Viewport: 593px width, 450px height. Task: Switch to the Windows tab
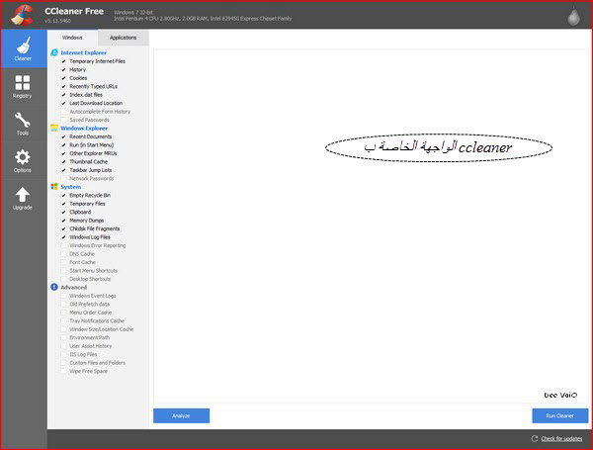72,38
